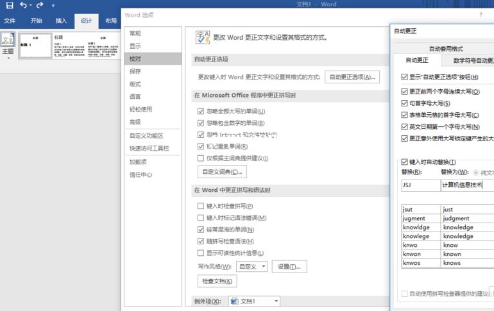Image resolution: width=494 pixels, height=311 pixels.
Task: Select the jsut autocorrect entry
Action: tap(448, 209)
